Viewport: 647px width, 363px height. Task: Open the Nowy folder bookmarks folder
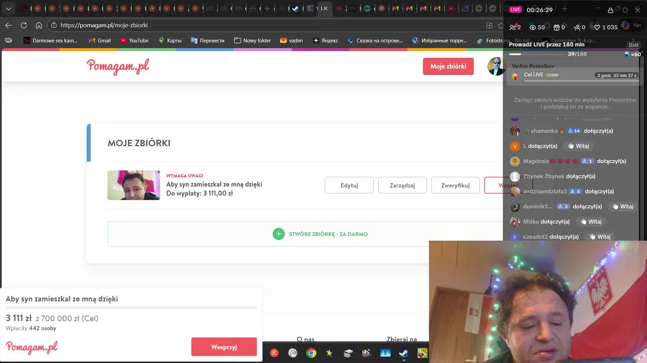click(252, 40)
